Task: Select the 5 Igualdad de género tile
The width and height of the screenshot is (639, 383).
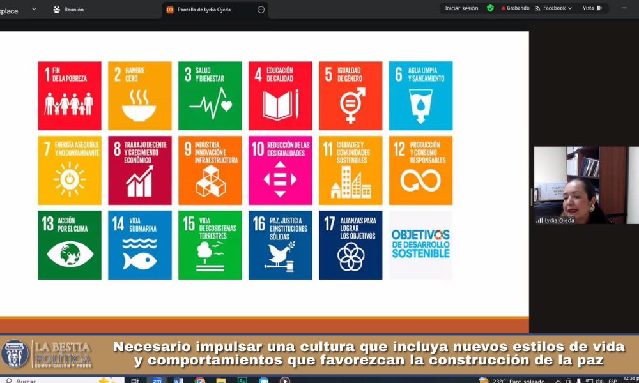Action: tap(350, 96)
